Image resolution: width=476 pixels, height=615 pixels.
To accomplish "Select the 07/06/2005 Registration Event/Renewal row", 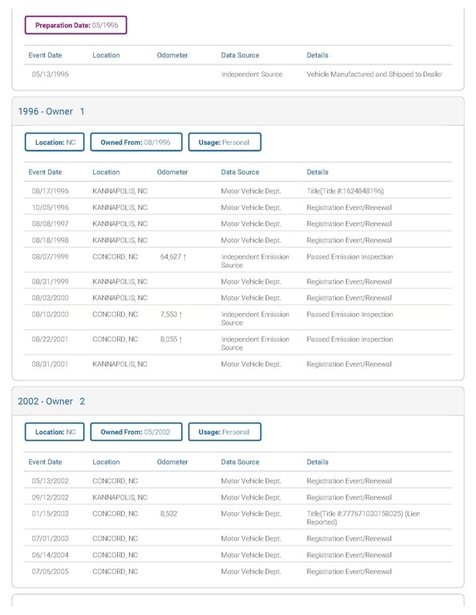I will tap(238, 572).
